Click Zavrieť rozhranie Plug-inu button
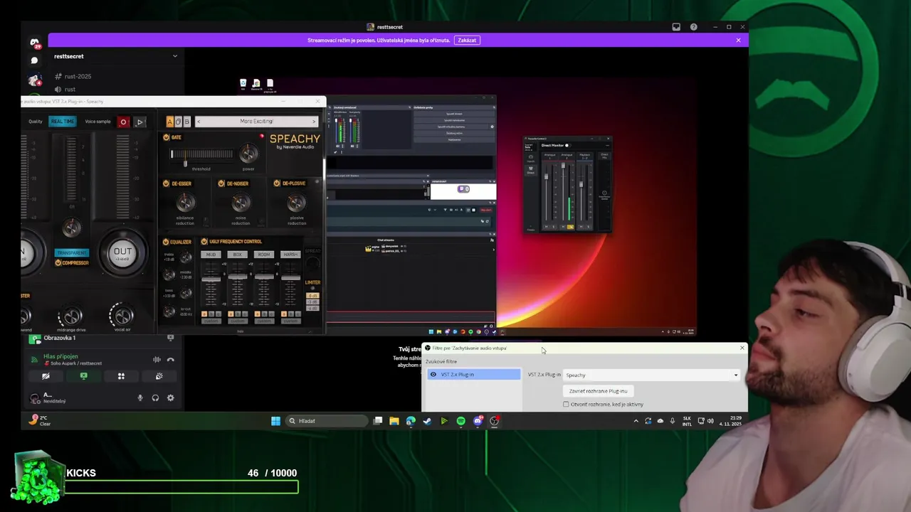The image size is (911, 512). 598,391
